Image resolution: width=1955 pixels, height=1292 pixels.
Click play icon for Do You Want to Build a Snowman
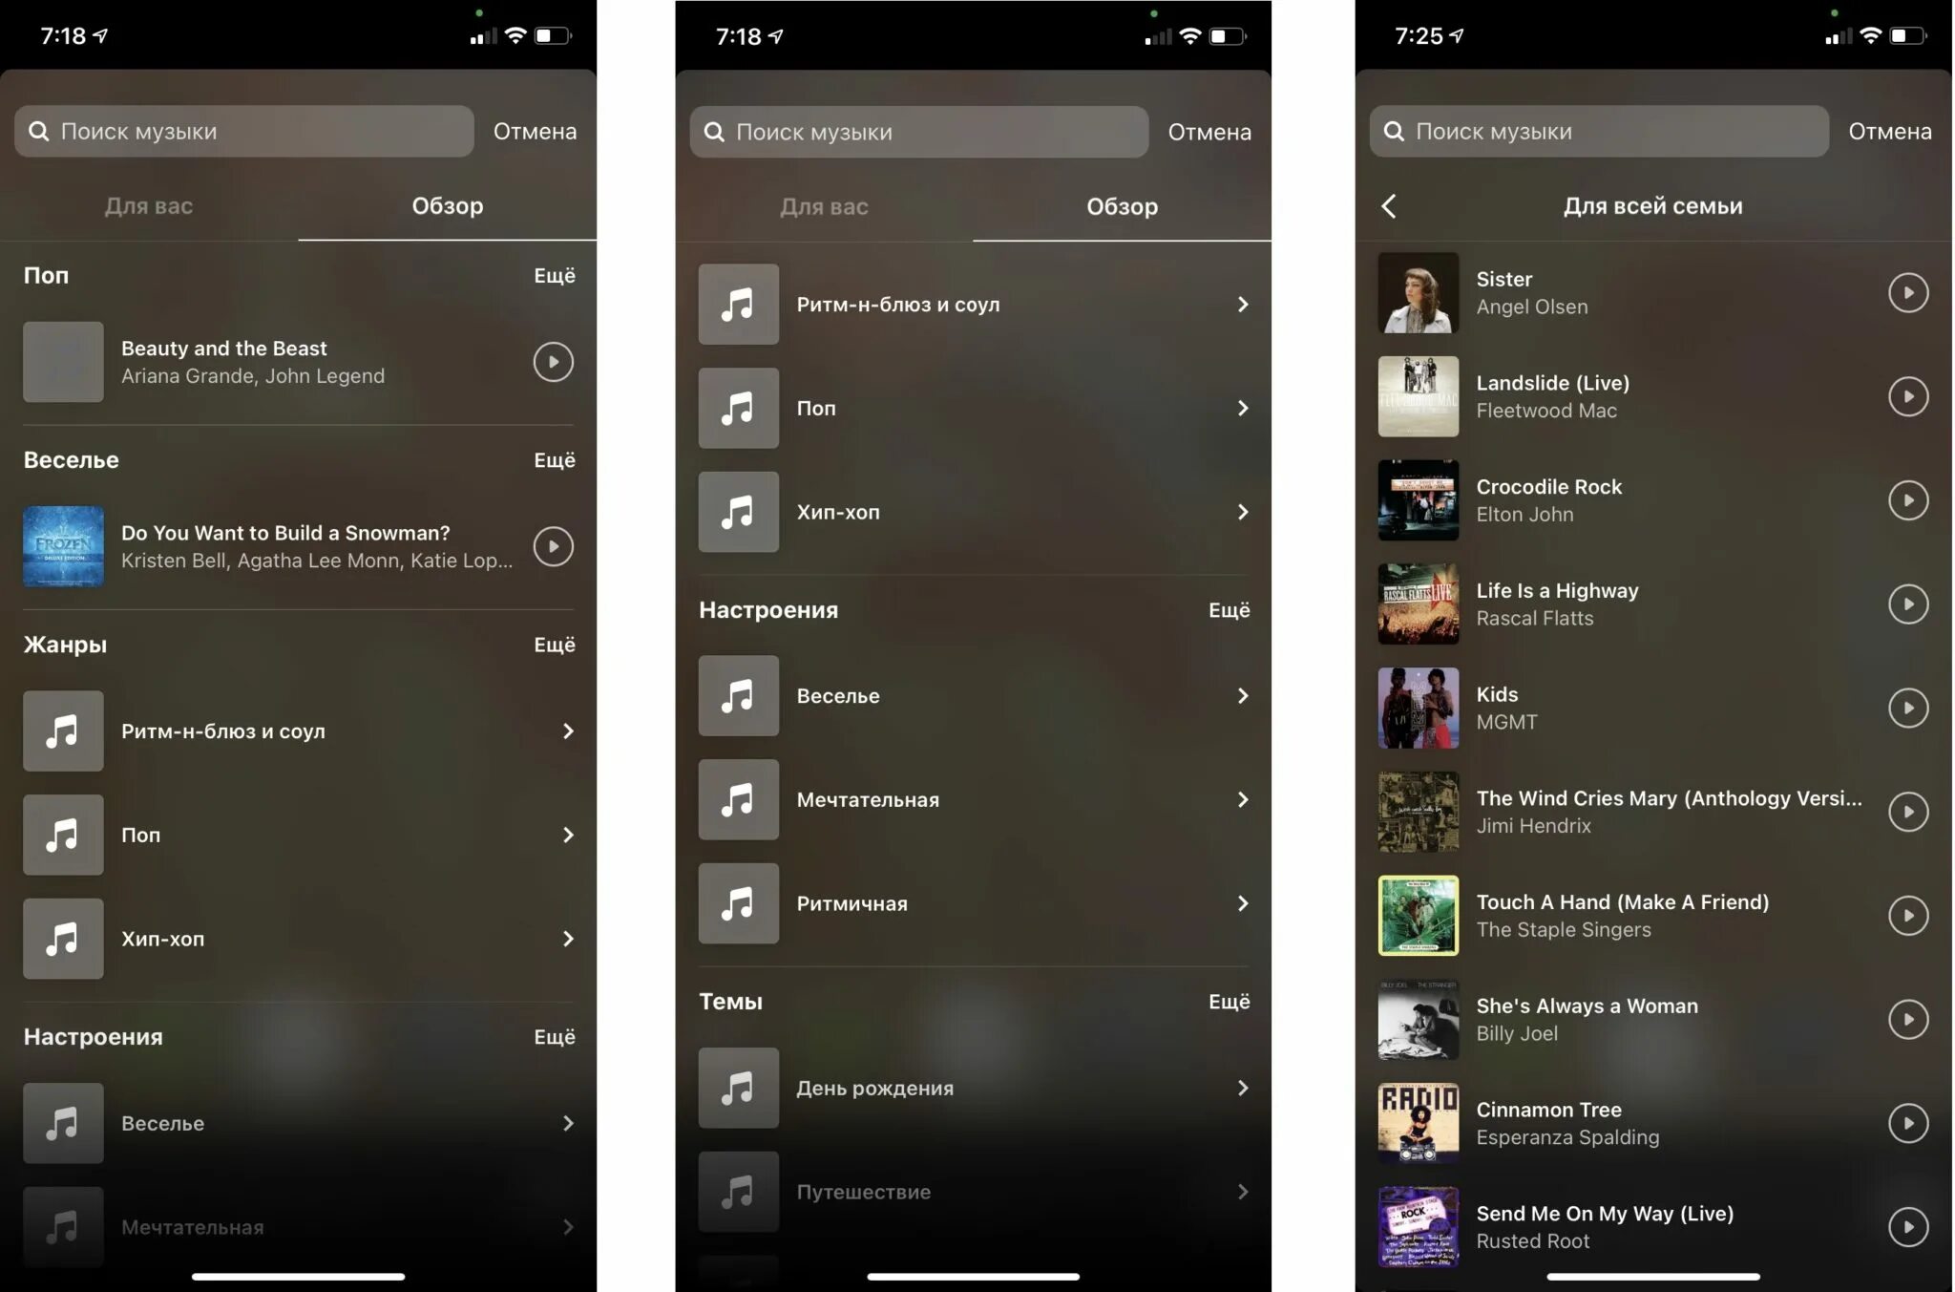click(x=552, y=545)
